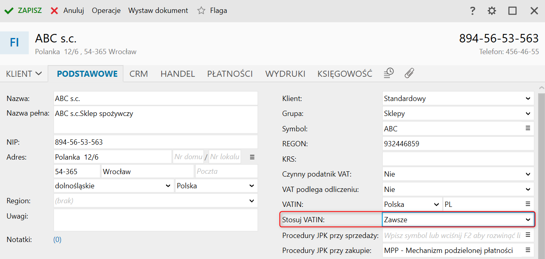Switch to the HANDEL tab

pyautogui.click(x=178, y=74)
